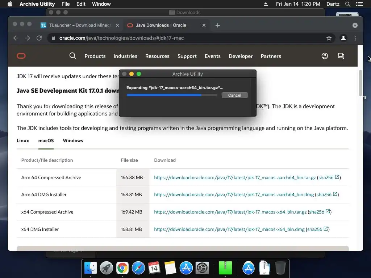The width and height of the screenshot is (371, 278).
Task: Click the expansion progress bar
Action: 172,95
